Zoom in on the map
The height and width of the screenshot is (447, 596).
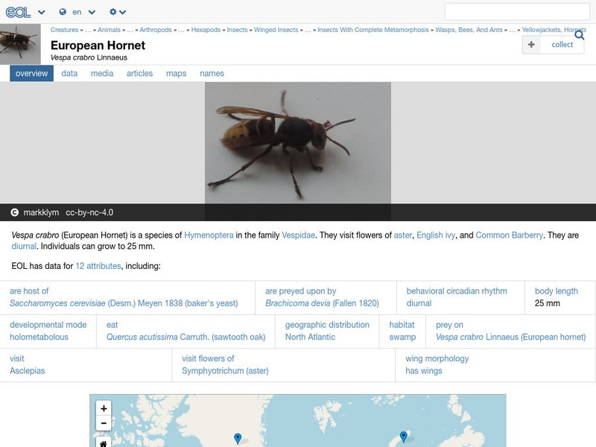tap(104, 408)
